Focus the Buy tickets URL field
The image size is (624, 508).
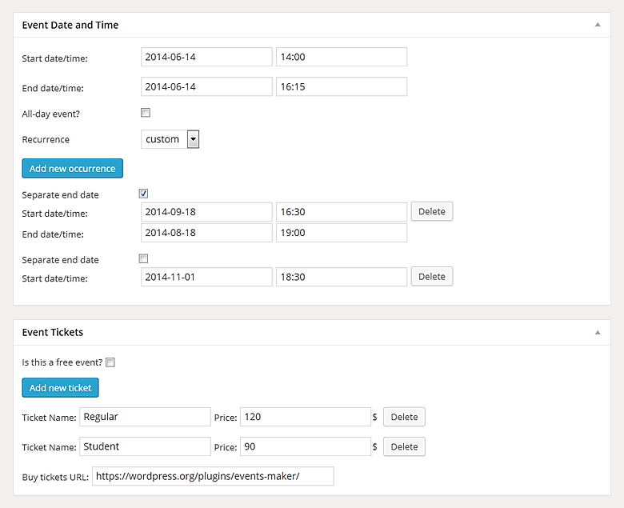(213, 476)
